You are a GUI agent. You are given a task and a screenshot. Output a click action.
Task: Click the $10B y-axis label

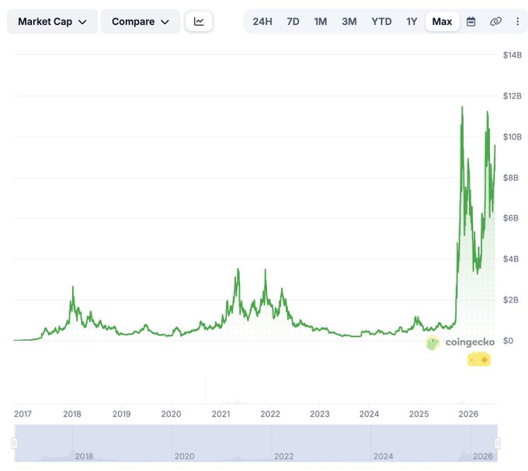512,137
